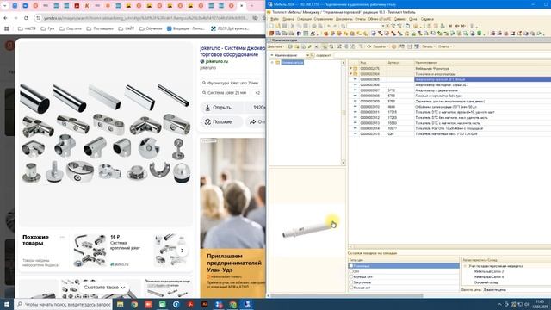Click the product preview image of damper
Image resolution: width=551 pixels, height=310 pixels.
(307, 230)
